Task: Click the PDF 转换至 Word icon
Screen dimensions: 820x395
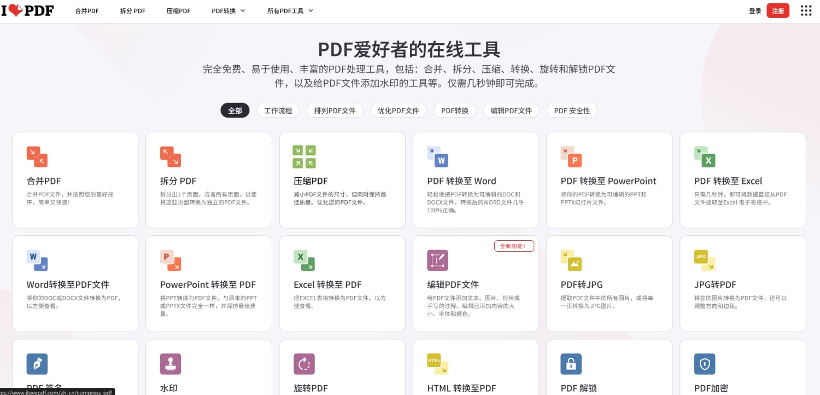Action: (x=438, y=156)
